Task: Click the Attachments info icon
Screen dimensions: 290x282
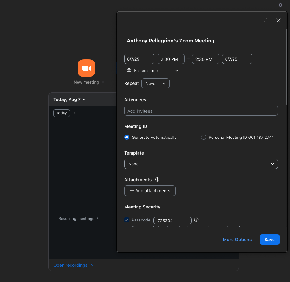Action: 158,180
